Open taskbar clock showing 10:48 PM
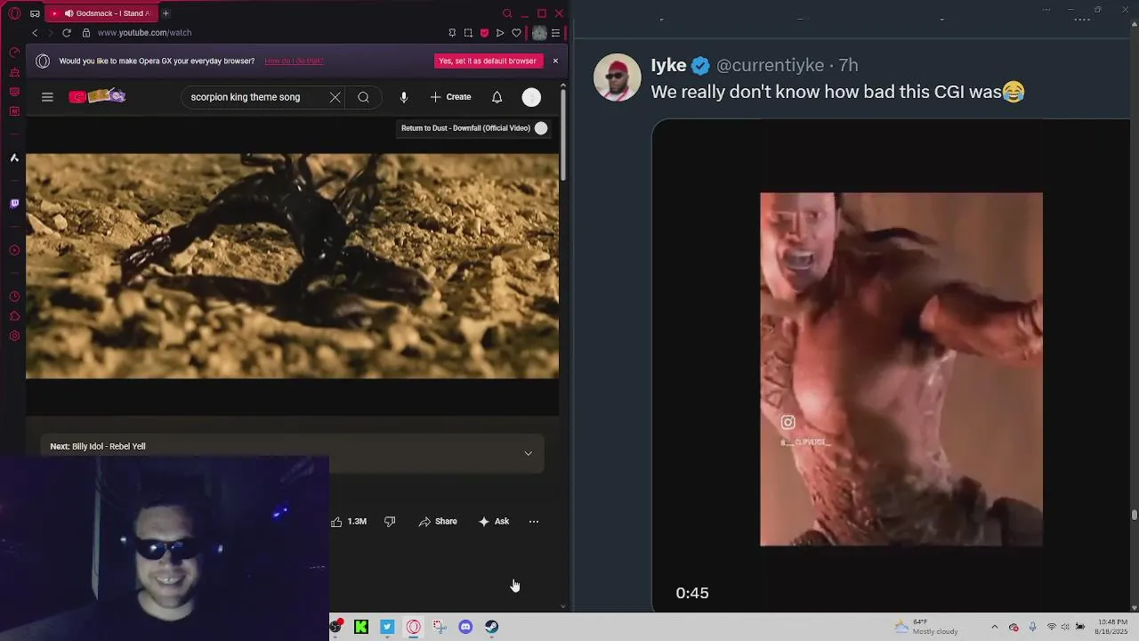Viewport: 1139px width, 641px height. (x=1112, y=627)
